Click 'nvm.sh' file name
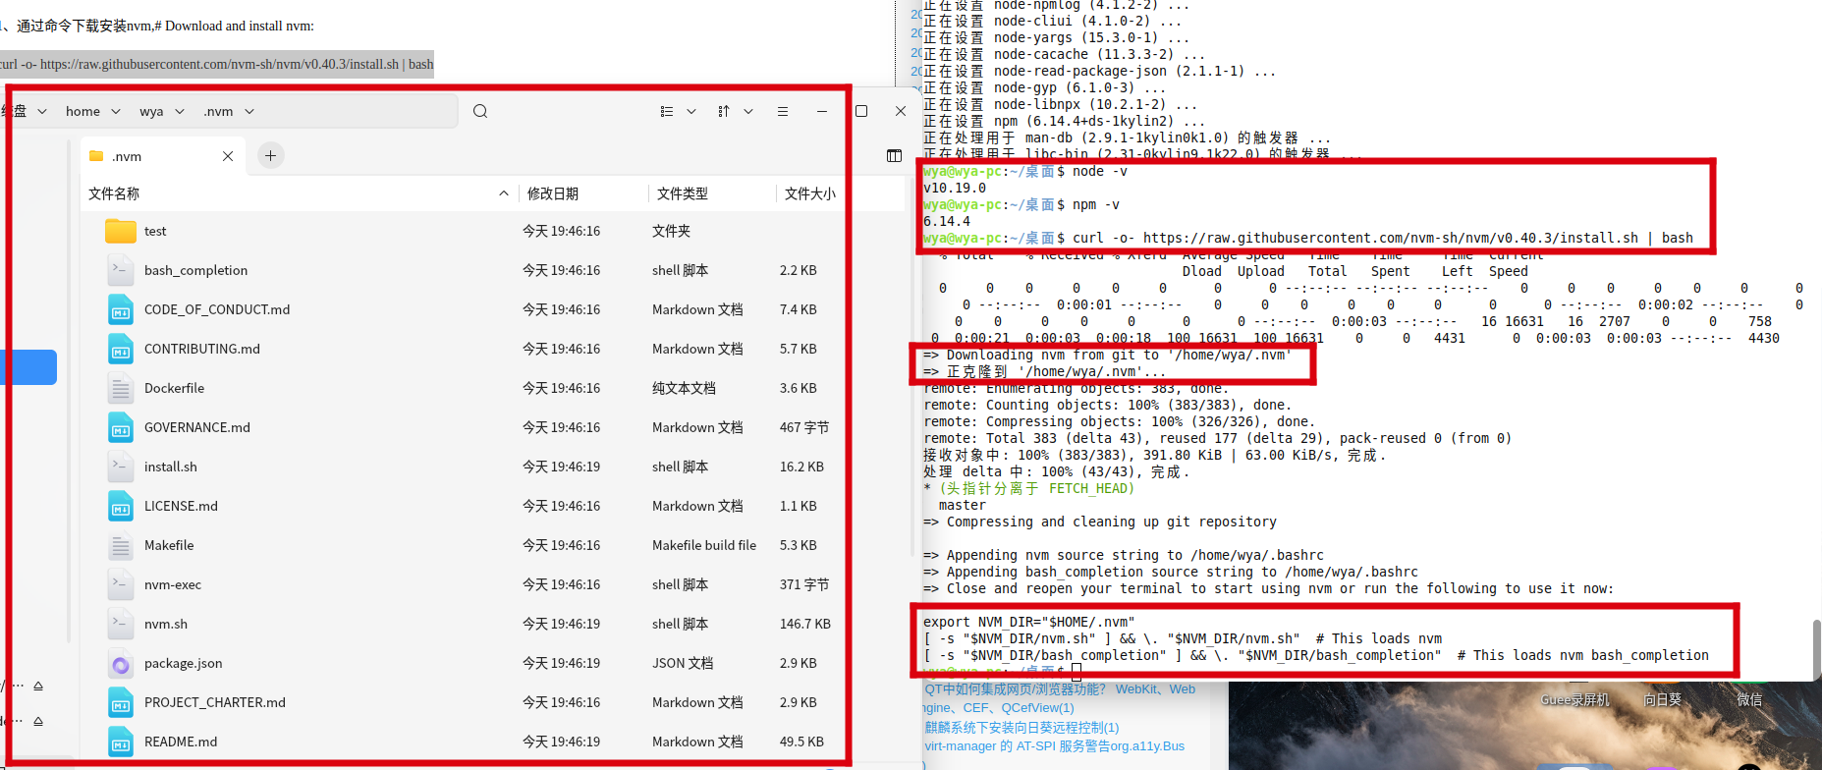1822x770 pixels. pos(166,624)
